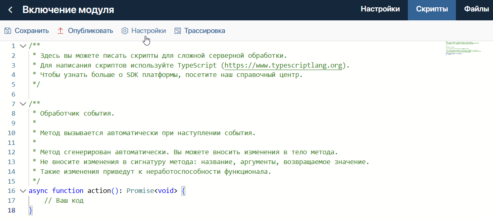Screen dimensions: 493x219
Task: Click line starting 'Не вносите изменения'
Action: coord(200,162)
